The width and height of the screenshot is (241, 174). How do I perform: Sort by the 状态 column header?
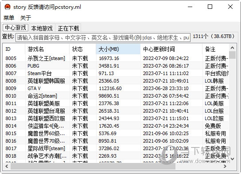click(x=83, y=49)
